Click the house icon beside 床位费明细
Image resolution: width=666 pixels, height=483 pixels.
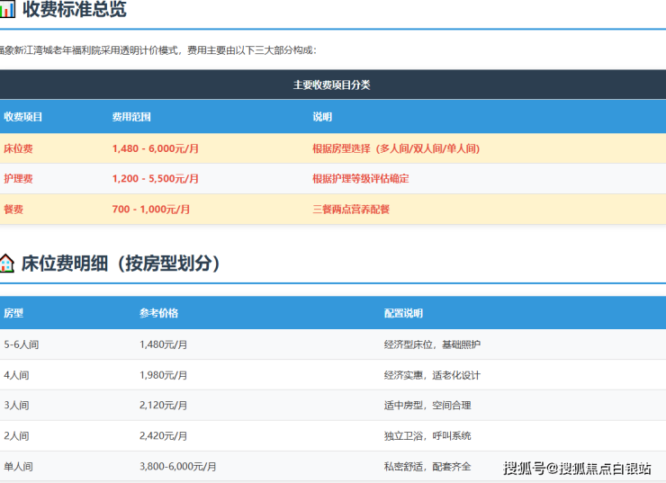(7, 264)
